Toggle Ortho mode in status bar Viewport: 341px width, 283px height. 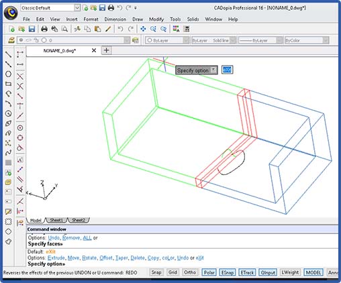click(190, 272)
